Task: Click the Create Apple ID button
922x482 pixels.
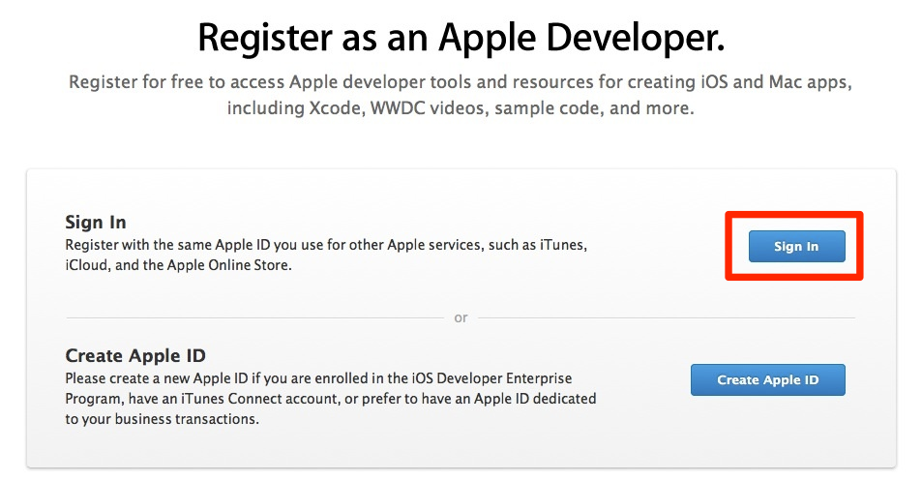Action: point(768,379)
